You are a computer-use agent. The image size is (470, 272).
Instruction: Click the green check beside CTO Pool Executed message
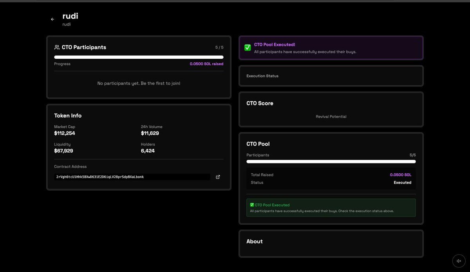tap(251, 205)
